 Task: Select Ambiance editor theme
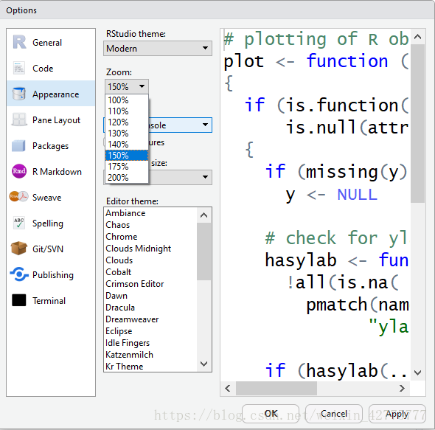click(x=150, y=213)
